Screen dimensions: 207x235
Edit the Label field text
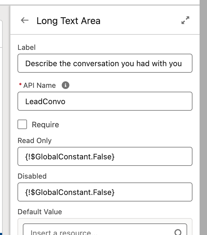click(105, 63)
